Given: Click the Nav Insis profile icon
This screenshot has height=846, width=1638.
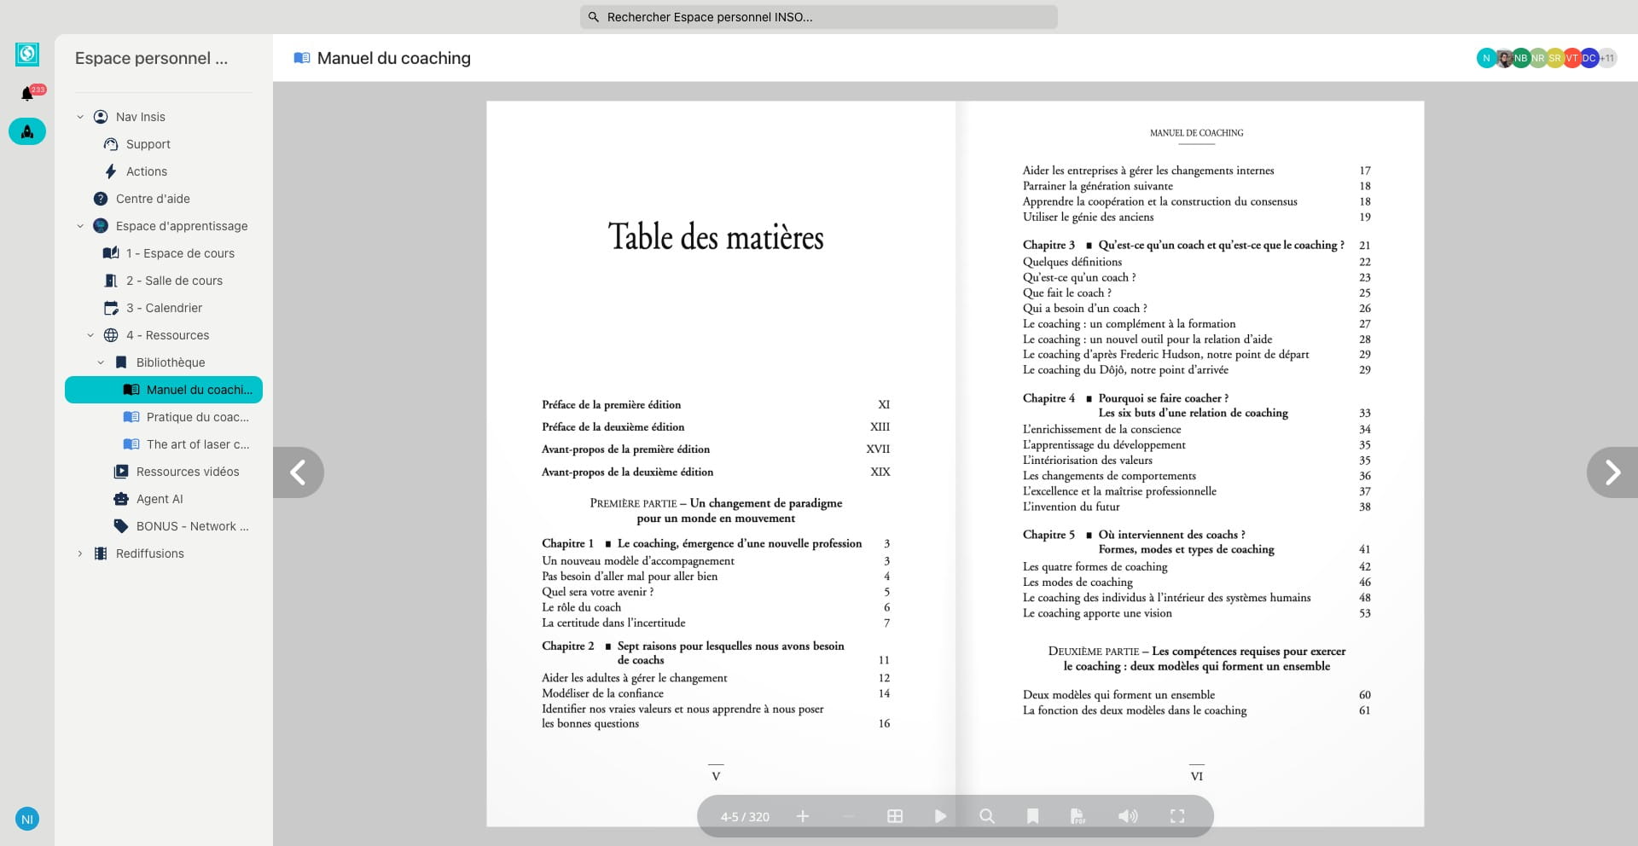Looking at the screenshot, I should click(x=101, y=117).
